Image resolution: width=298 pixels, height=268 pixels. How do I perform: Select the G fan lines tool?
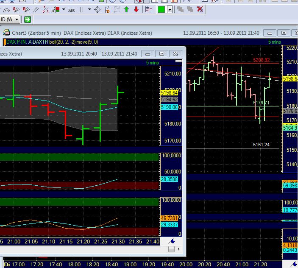[x=26, y=9]
